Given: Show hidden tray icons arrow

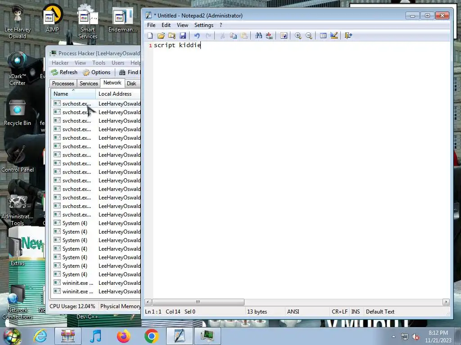Looking at the screenshot, I should (x=393, y=336).
